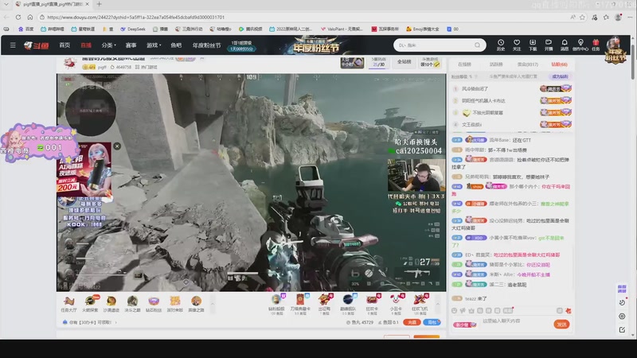Open the 001 floating promo sticker

(x=38, y=143)
